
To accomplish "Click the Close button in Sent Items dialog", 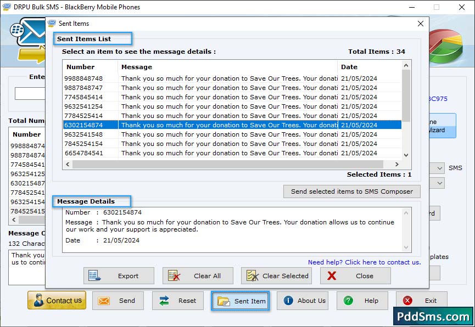I will coord(355,275).
